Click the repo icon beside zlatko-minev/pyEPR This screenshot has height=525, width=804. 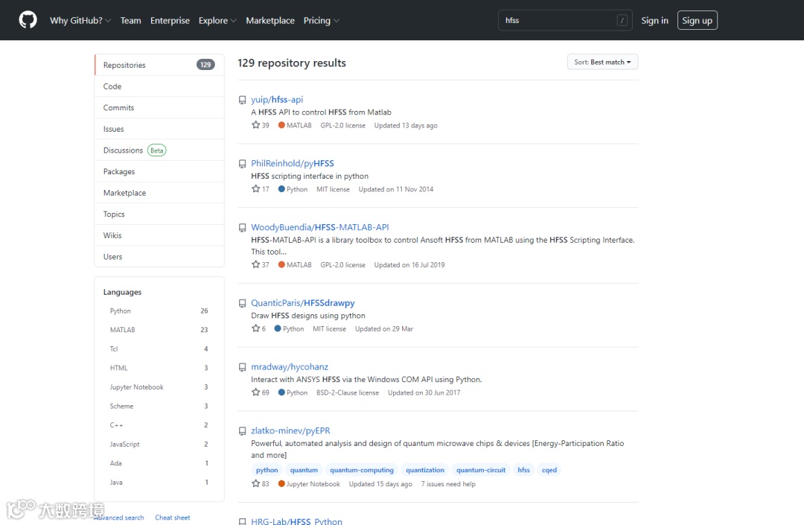[242, 431]
